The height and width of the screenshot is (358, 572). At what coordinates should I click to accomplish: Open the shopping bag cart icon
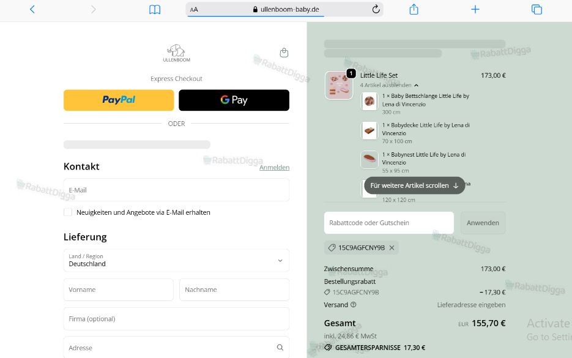[x=284, y=53]
